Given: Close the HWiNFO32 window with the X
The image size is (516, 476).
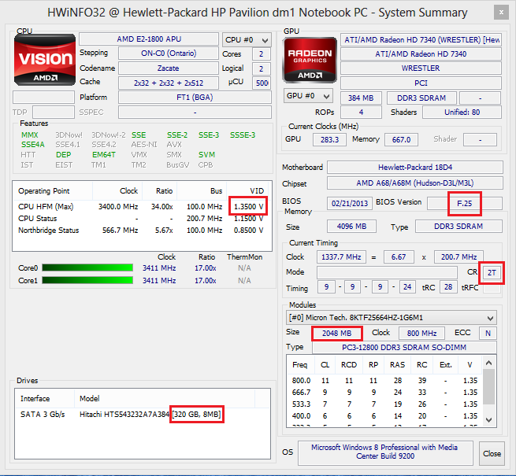Looking at the screenshot, I should (499, 12).
